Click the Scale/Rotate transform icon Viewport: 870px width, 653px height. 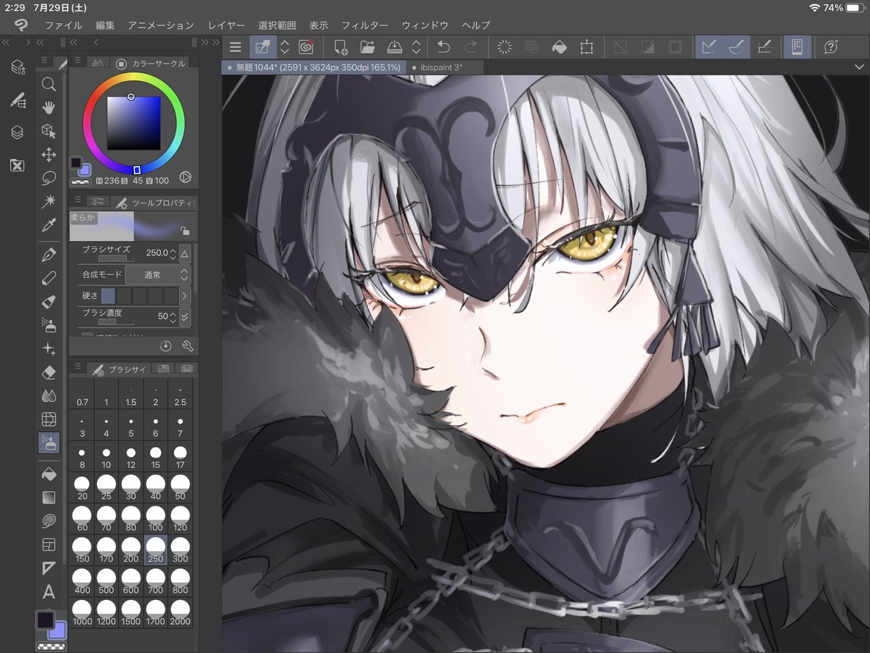[587, 47]
